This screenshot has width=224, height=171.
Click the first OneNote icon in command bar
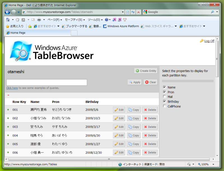[114, 20]
